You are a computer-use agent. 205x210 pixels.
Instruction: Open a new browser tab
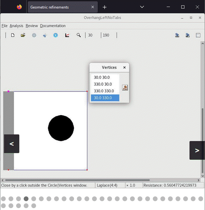(105, 7)
